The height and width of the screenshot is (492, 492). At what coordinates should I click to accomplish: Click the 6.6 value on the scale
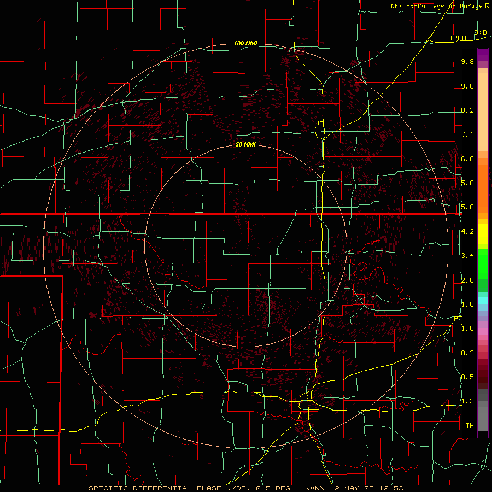(467, 159)
